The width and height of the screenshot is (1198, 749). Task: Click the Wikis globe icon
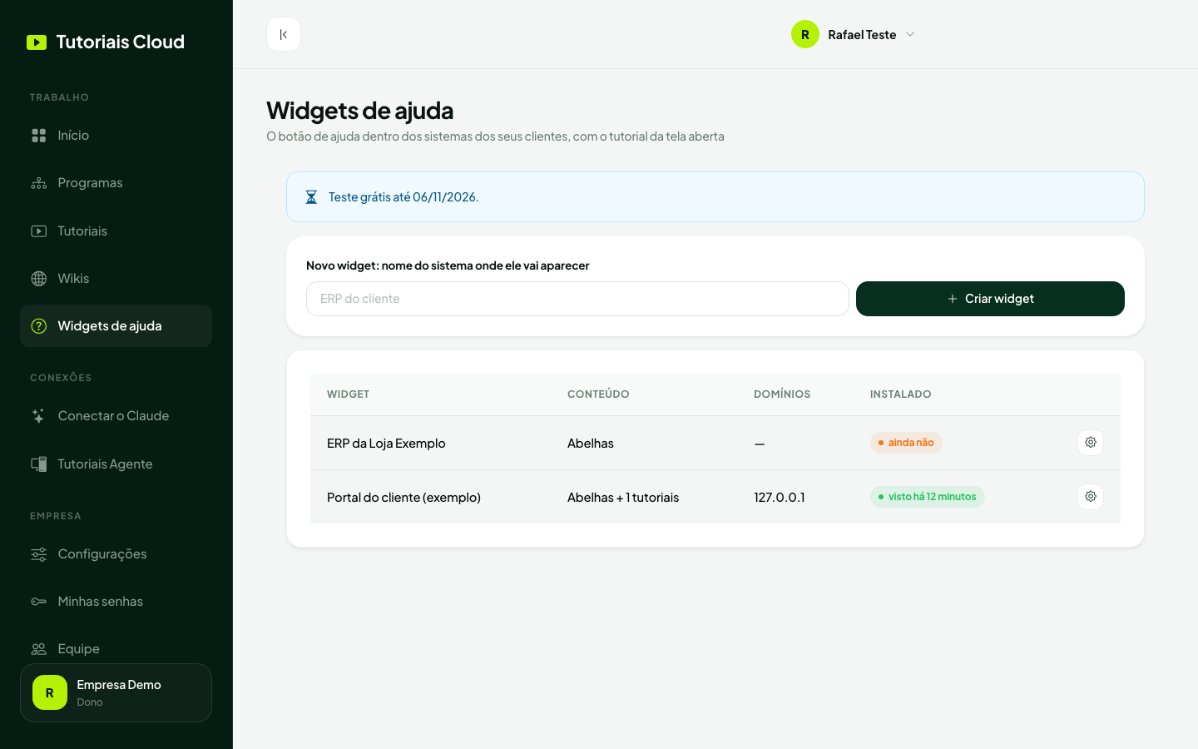click(x=39, y=279)
